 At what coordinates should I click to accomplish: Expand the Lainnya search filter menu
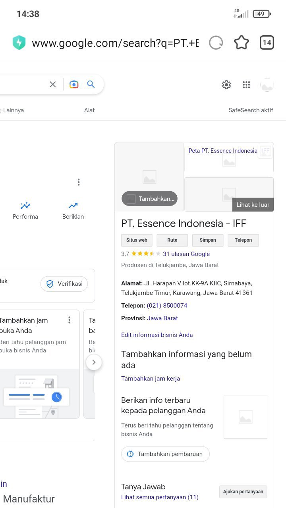click(12, 110)
